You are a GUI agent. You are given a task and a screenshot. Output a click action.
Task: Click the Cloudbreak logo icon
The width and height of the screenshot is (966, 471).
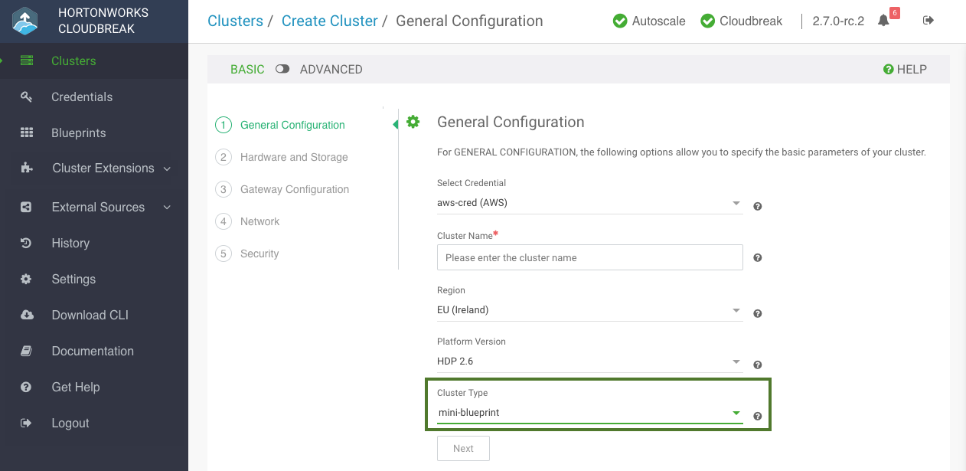tap(25, 21)
